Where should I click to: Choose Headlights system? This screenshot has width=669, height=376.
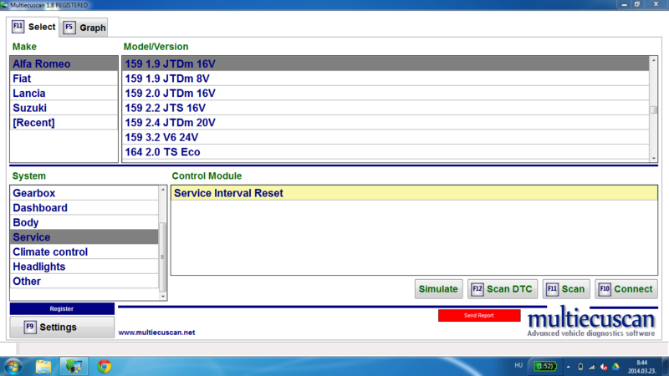pos(84,267)
